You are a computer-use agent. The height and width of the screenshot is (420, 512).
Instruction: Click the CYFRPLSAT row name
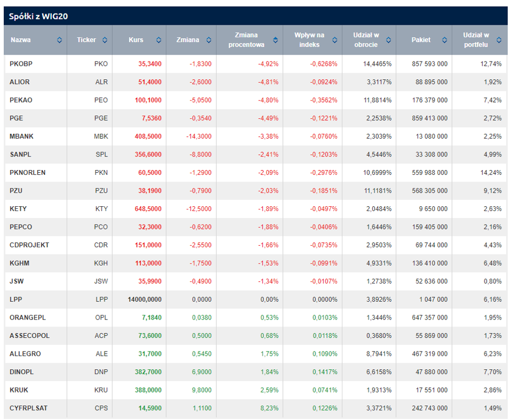(29, 408)
